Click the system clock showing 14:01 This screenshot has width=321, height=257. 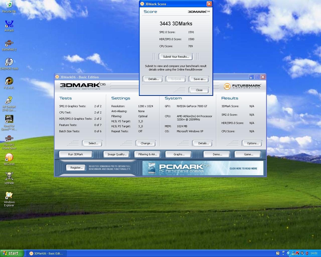pyautogui.click(x=314, y=253)
